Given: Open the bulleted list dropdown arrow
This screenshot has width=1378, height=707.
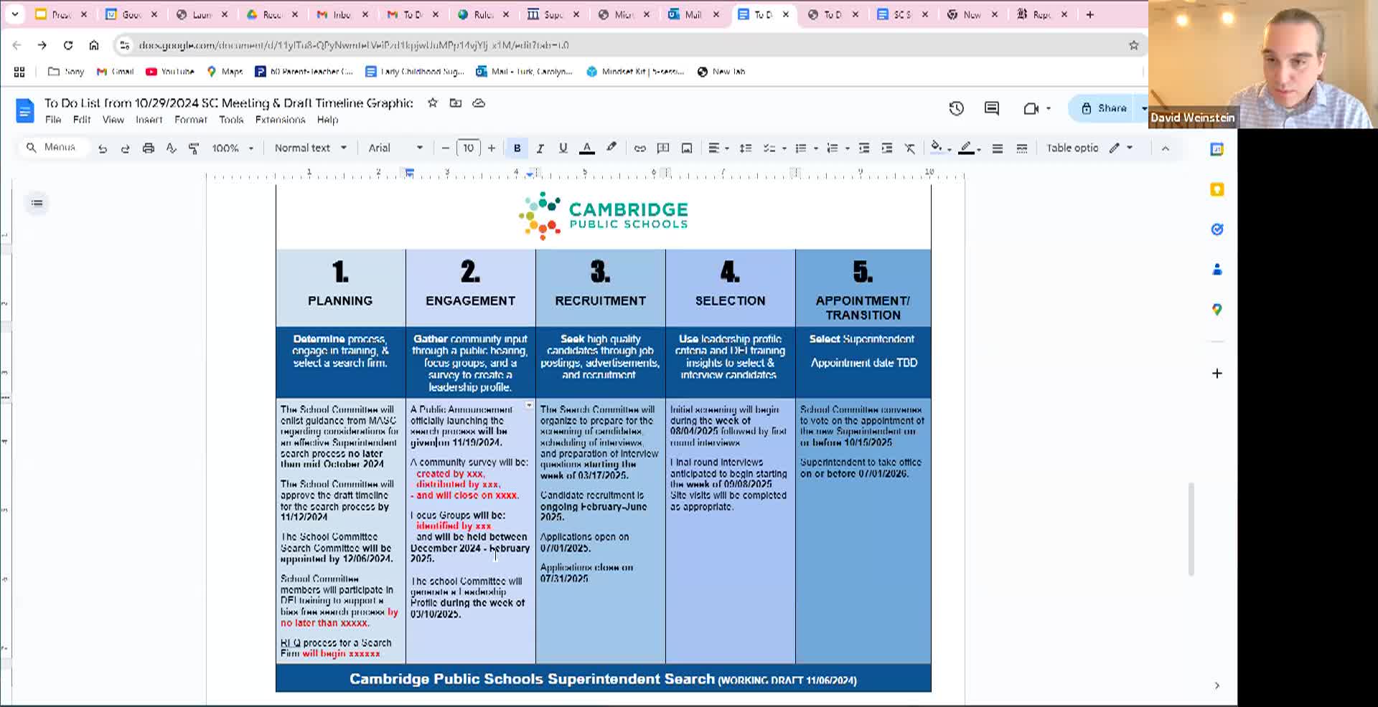Looking at the screenshot, I should tap(816, 148).
